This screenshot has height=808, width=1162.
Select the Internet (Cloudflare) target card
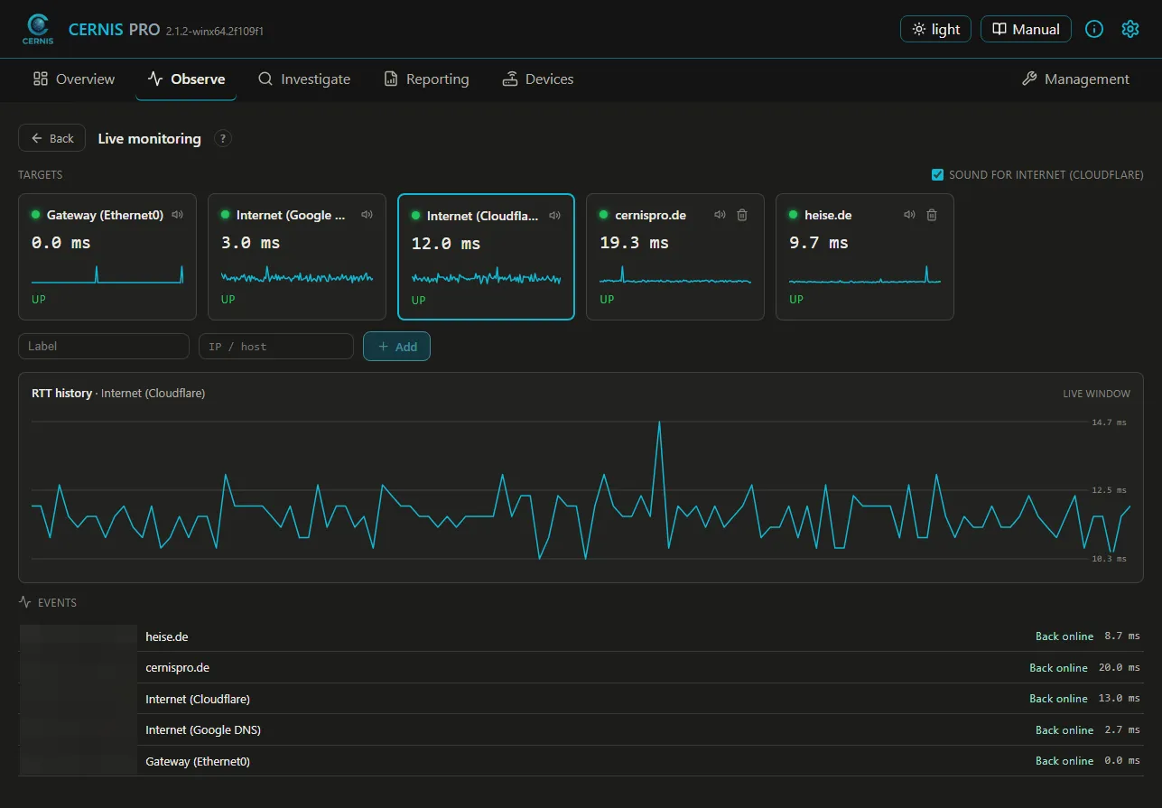(x=486, y=256)
